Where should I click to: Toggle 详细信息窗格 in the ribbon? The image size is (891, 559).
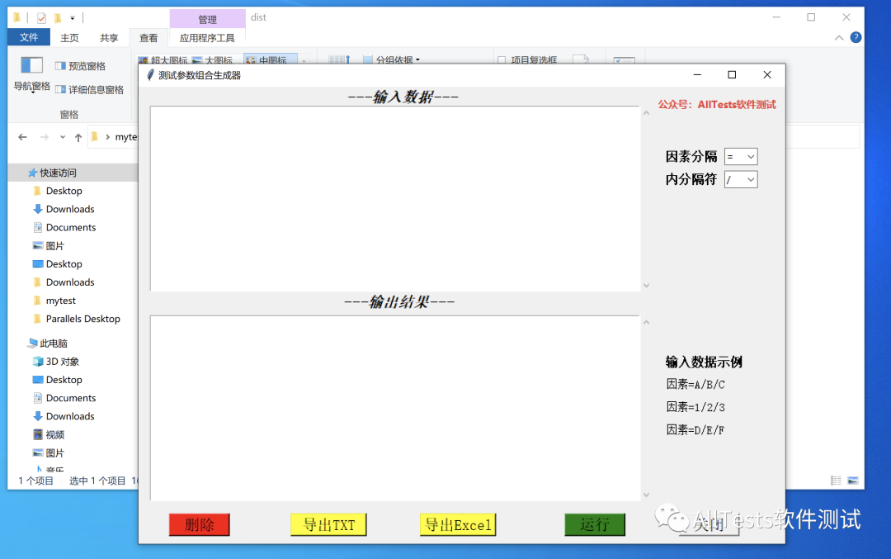(89, 90)
